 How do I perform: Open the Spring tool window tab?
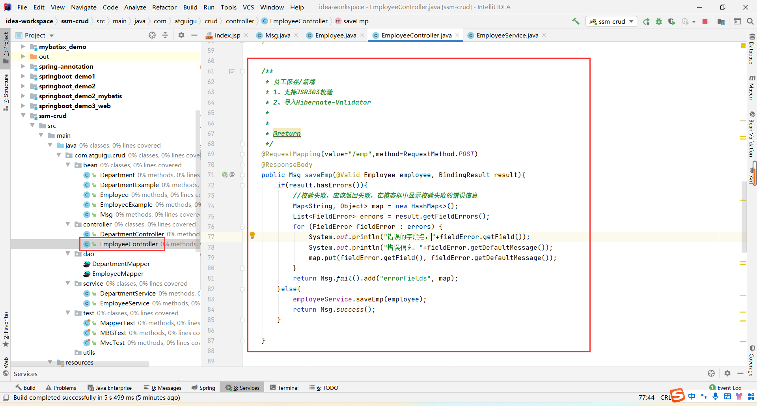pos(203,388)
